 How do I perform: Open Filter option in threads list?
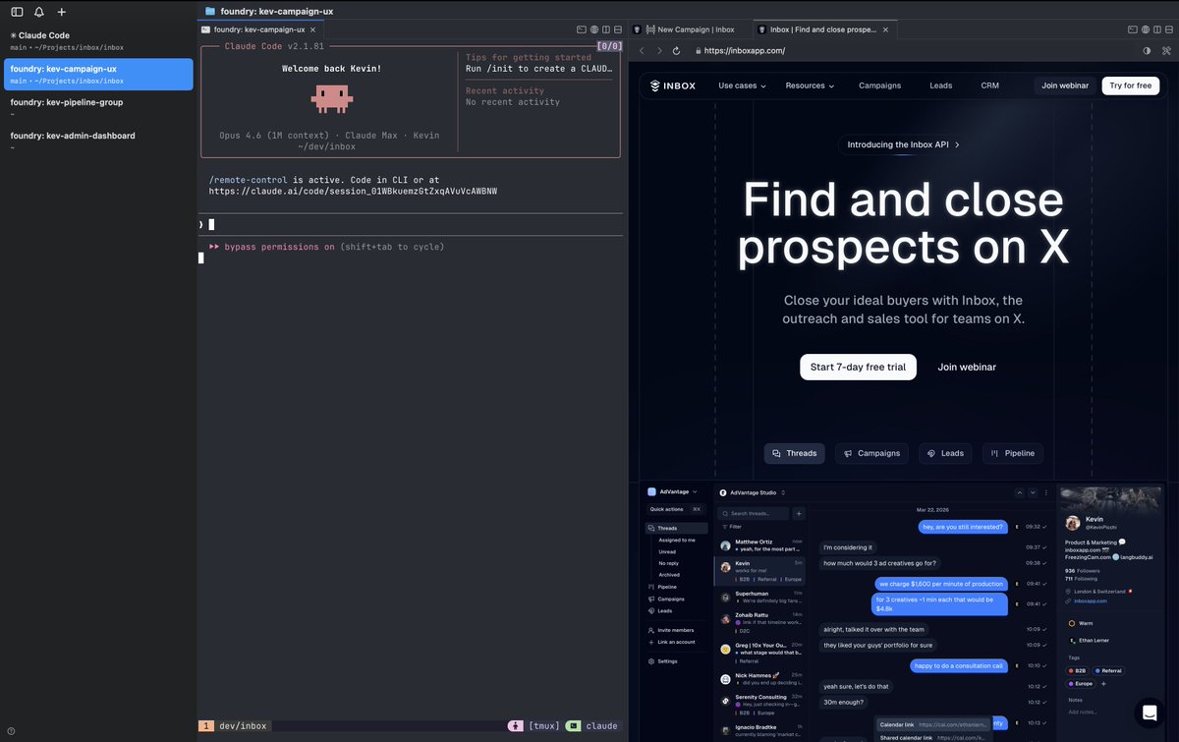click(732, 527)
